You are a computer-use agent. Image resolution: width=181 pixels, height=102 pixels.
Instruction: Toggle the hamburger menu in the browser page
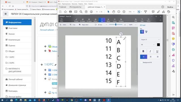6,14
